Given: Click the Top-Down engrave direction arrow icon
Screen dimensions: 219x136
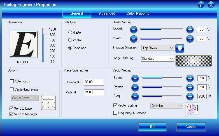Looking at the screenshot, I should [x=180, y=49].
